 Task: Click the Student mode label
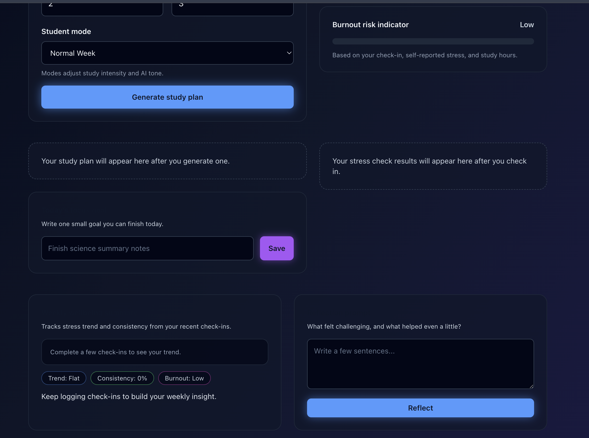coord(66,31)
